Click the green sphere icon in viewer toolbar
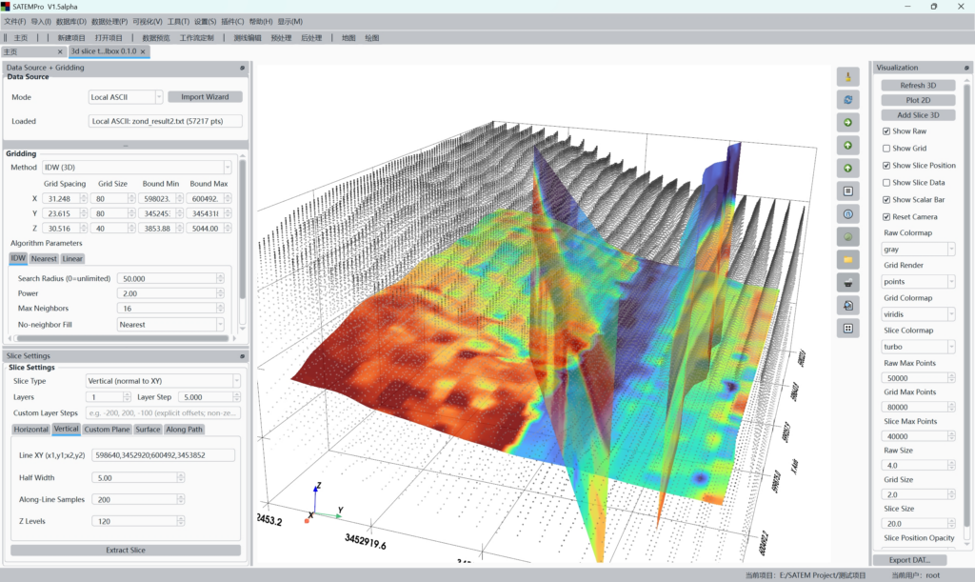 pyautogui.click(x=846, y=236)
